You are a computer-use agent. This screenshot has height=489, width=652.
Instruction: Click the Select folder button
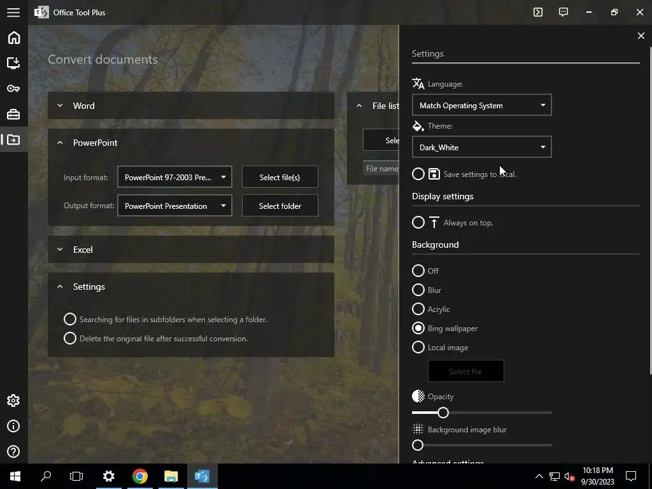tap(280, 206)
